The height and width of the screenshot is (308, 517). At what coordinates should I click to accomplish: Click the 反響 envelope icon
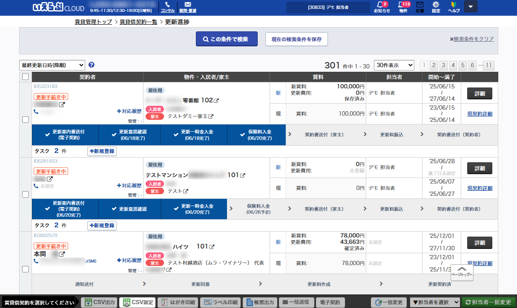[419, 7]
